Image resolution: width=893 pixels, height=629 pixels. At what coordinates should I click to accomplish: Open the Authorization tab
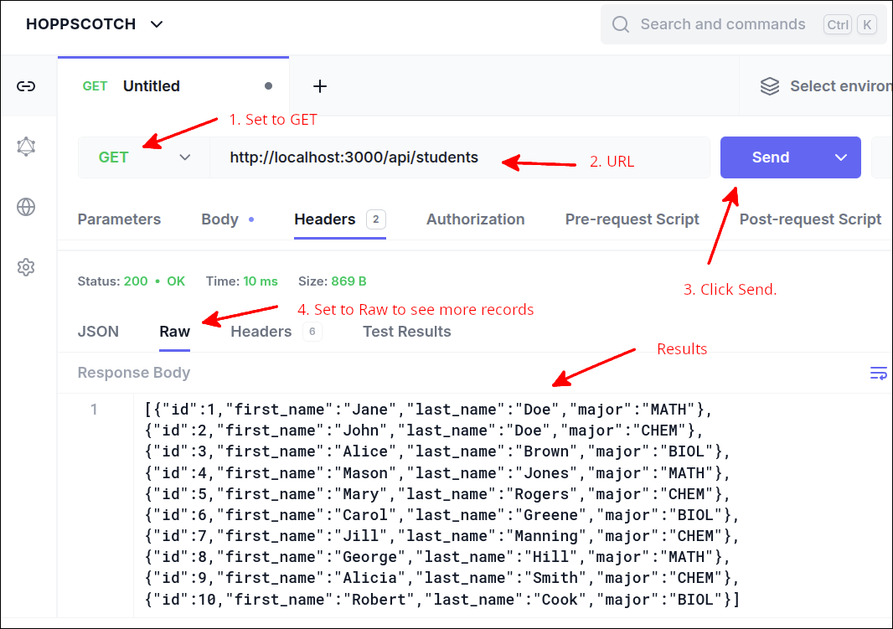click(475, 219)
